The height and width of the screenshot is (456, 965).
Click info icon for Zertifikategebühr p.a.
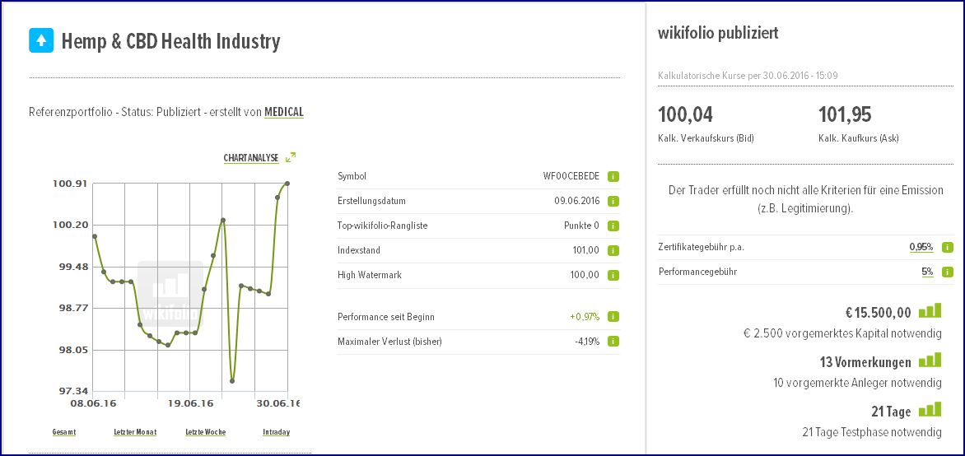948,247
